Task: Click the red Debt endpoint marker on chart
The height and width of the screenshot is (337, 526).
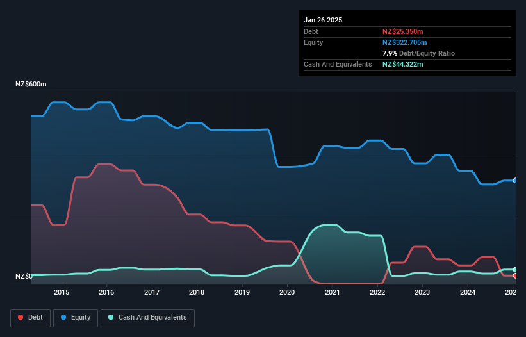Action: tap(515, 275)
